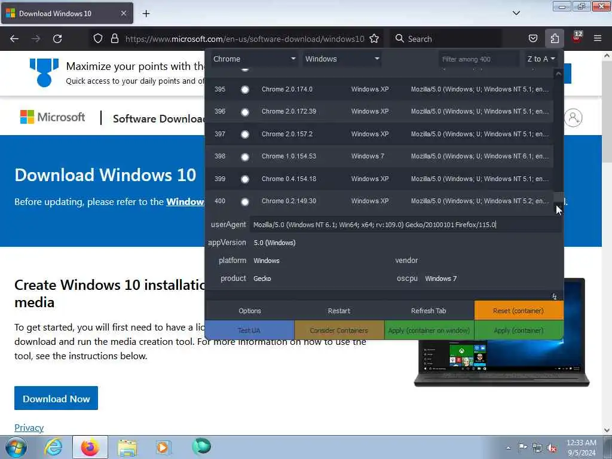The height and width of the screenshot is (459, 612).
Task: Click the red extension icon badged 12
Action: click(x=577, y=38)
